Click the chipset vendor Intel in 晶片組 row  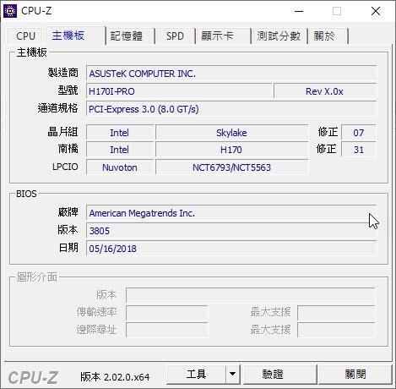[x=120, y=133]
